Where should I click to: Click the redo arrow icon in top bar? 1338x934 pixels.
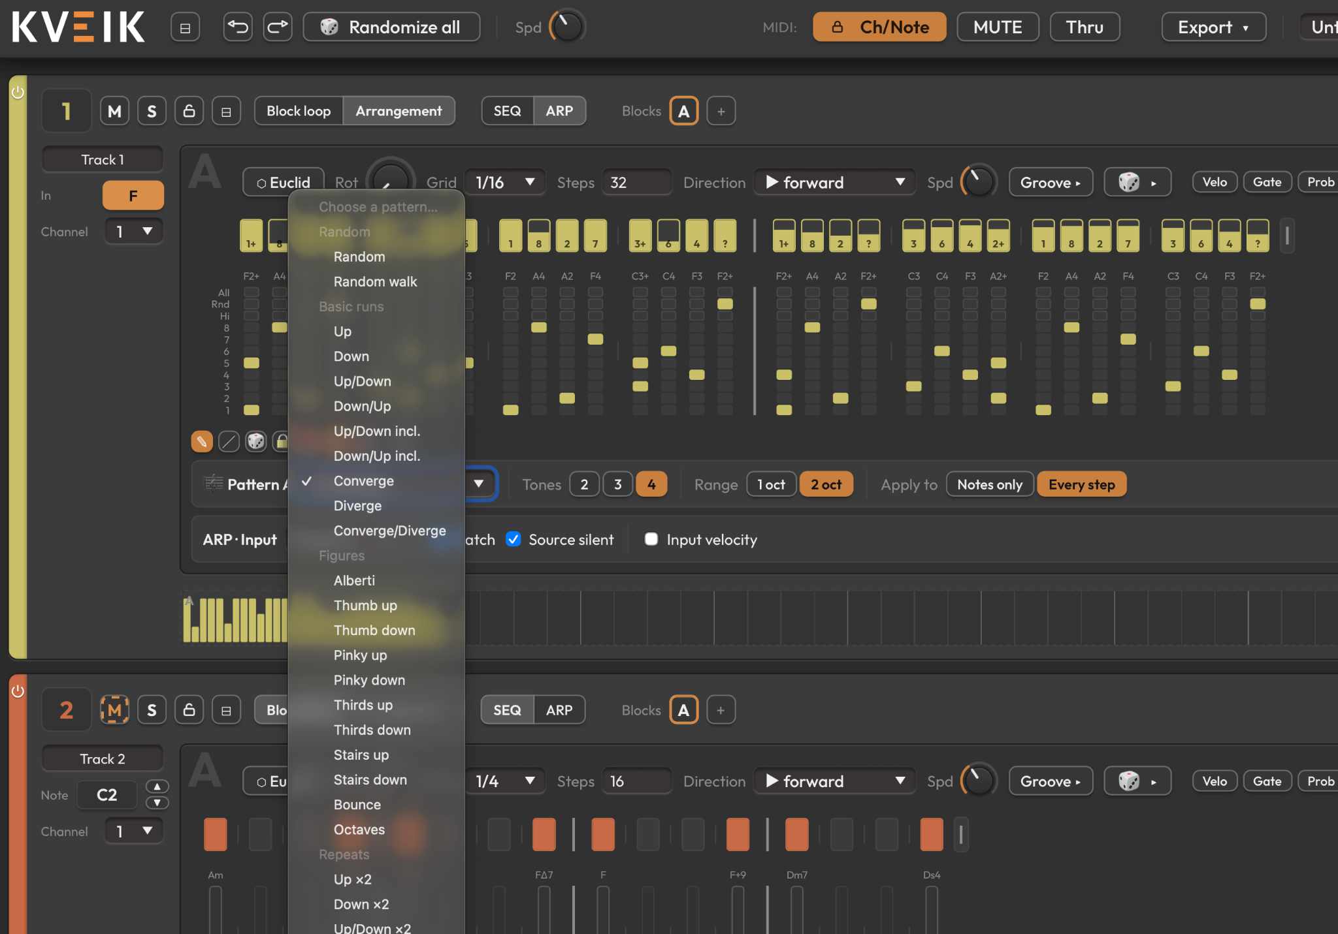pos(278,27)
